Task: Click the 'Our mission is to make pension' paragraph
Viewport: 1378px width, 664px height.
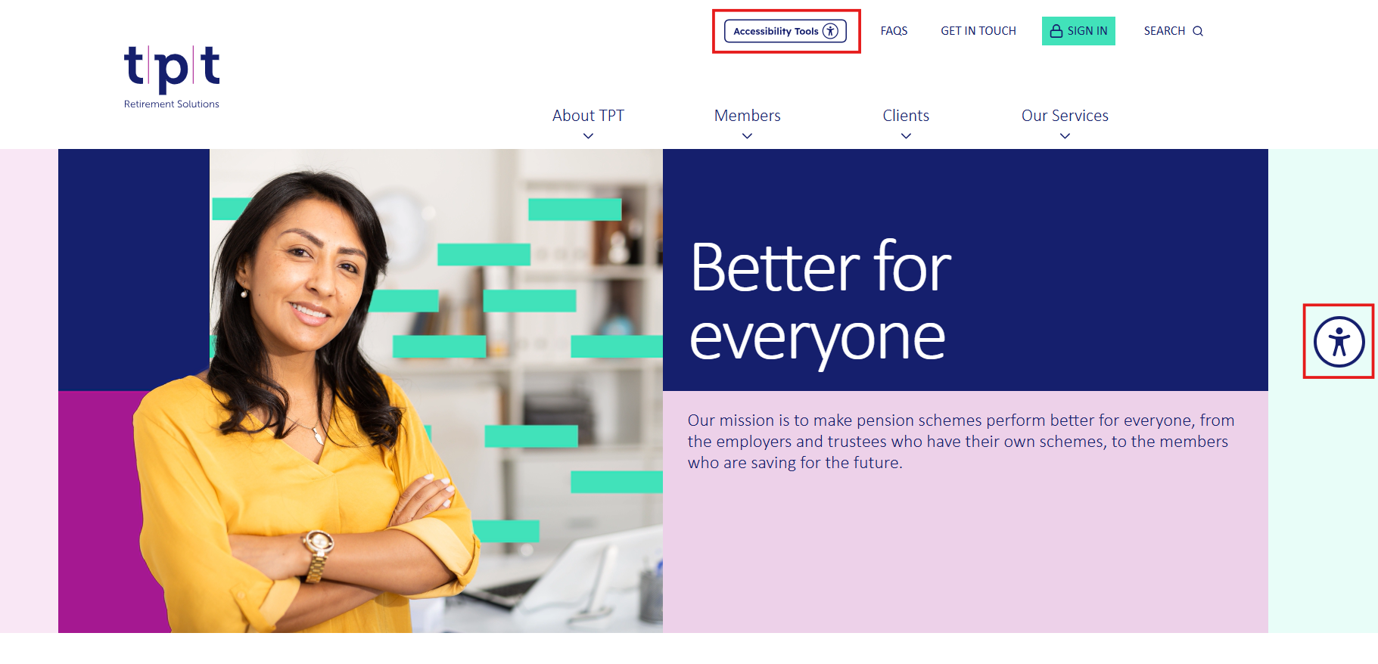Action: (961, 442)
